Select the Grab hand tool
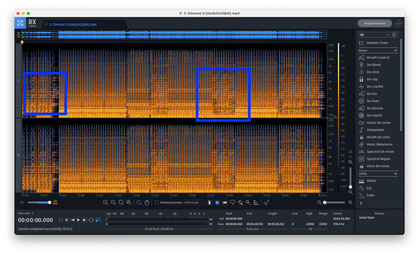419x254 pixels. pyautogui.click(x=147, y=203)
